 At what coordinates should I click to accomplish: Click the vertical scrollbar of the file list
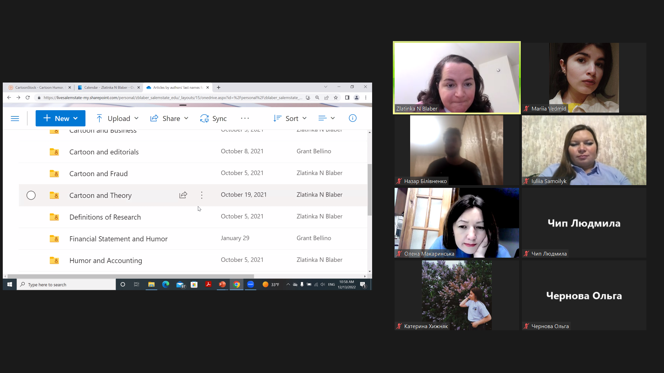click(x=370, y=190)
